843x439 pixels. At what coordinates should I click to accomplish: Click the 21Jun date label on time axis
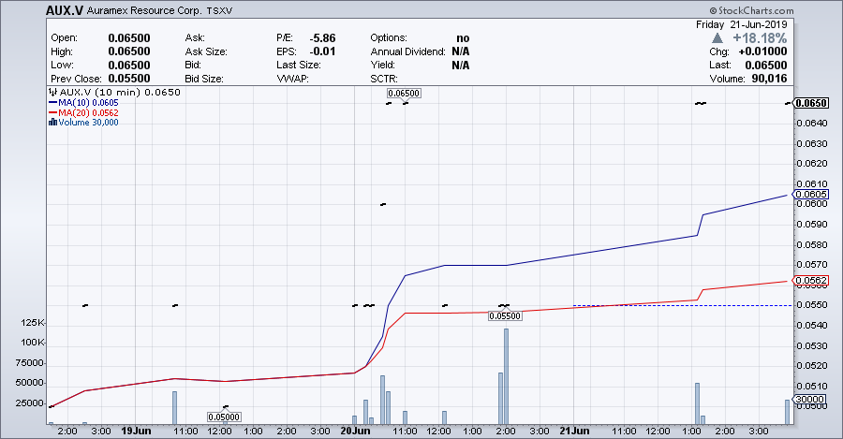click(x=575, y=431)
